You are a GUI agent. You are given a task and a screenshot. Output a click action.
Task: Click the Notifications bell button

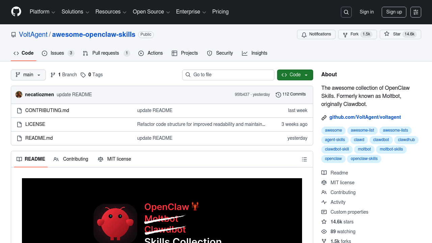click(316, 34)
